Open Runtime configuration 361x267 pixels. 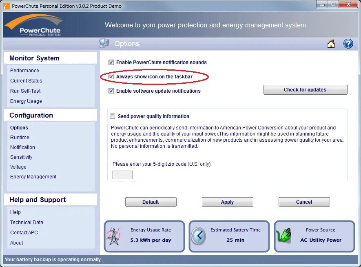pos(20,137)
